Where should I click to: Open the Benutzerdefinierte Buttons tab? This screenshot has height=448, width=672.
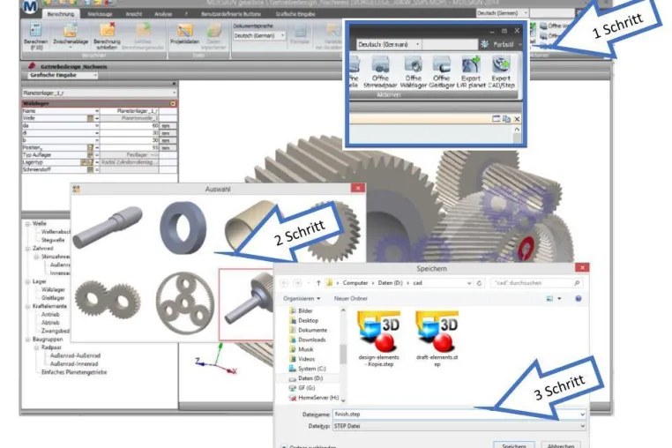[230, 14]
